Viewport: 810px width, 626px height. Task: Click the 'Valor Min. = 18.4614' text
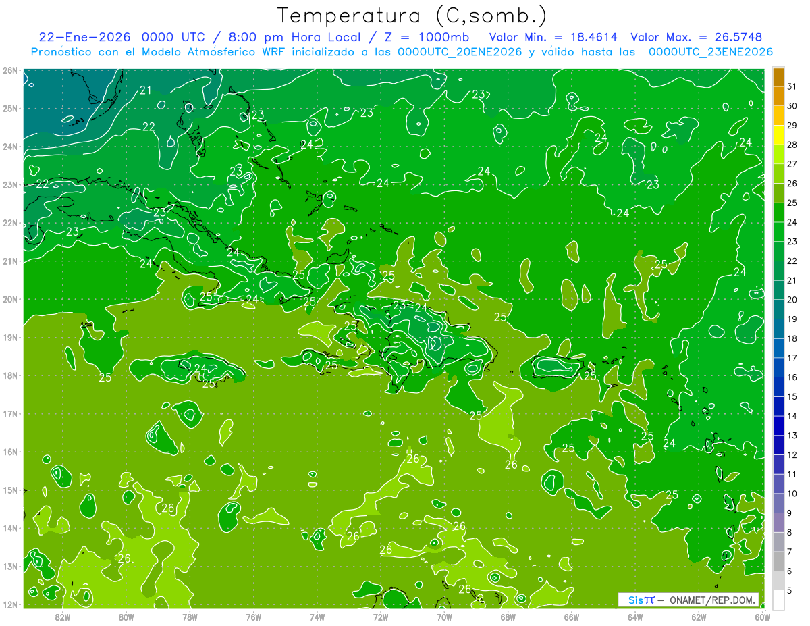point(553,37)
